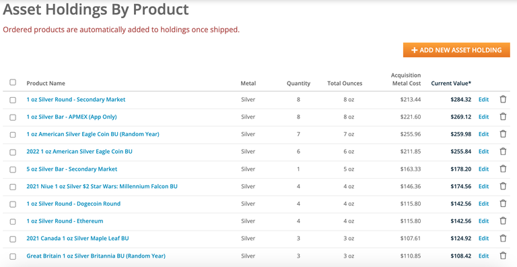Open 1 oz Silver Round - Ethereum link
This screenshot has height=267, width=517.
click(65, 221)
